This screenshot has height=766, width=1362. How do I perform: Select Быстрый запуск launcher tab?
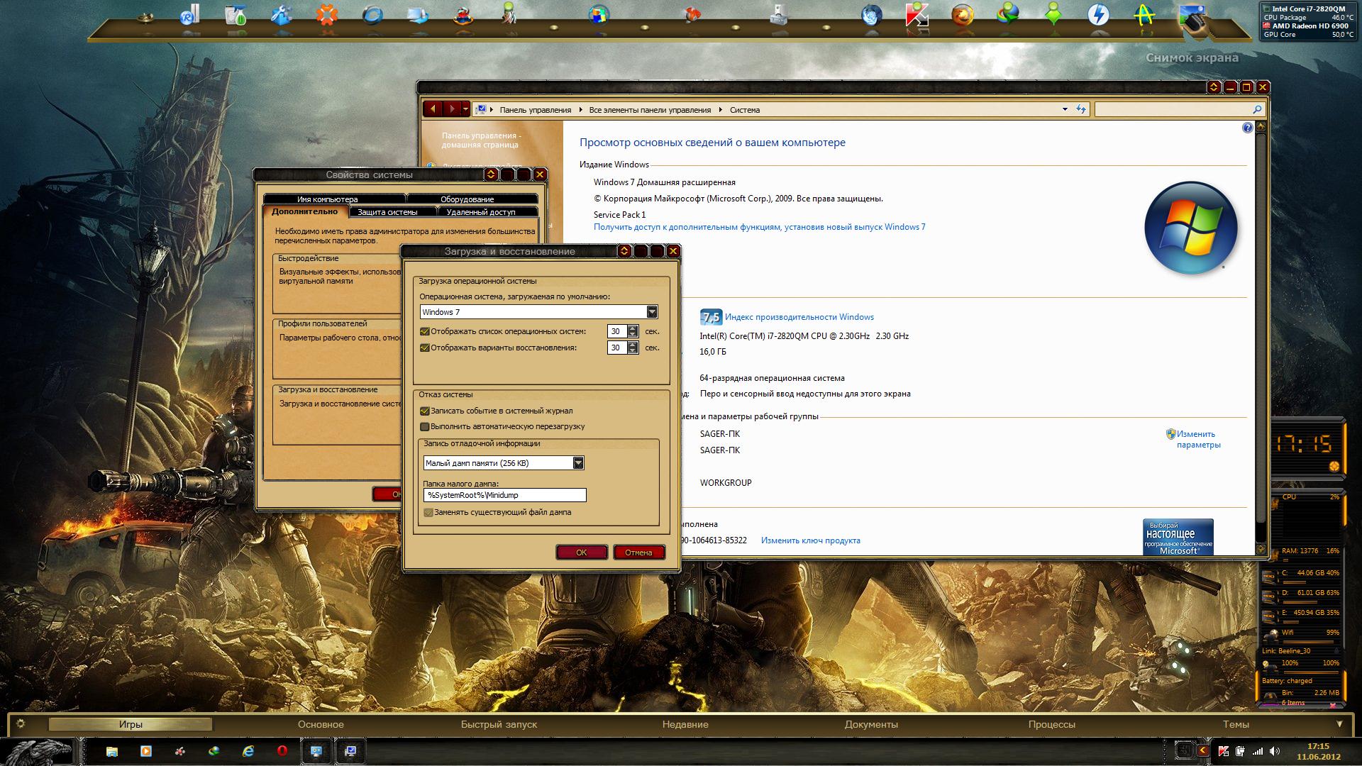(x=499, y=724)
